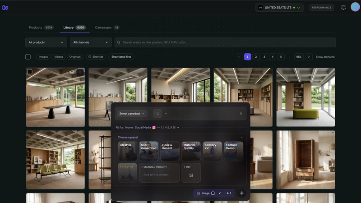Click the x1 quantity control
This screenshot has height=203, width=361.
point(220,193)
